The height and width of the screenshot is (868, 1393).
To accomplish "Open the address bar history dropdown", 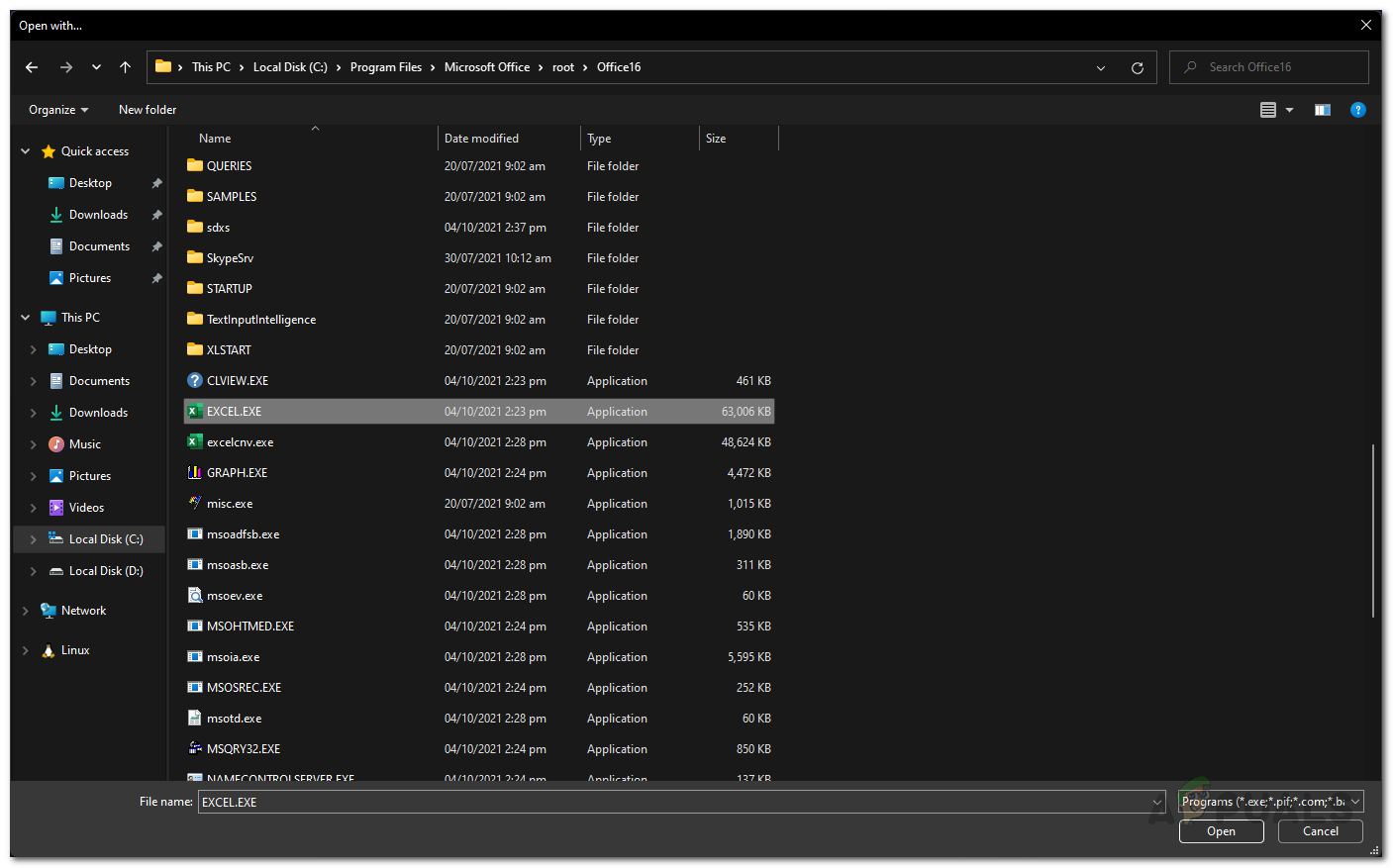I will pyautogui.click(x=1101, y=67).
